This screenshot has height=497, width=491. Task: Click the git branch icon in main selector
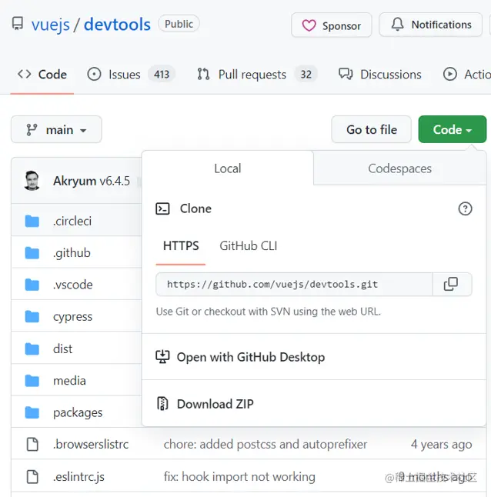click(32, 130)
